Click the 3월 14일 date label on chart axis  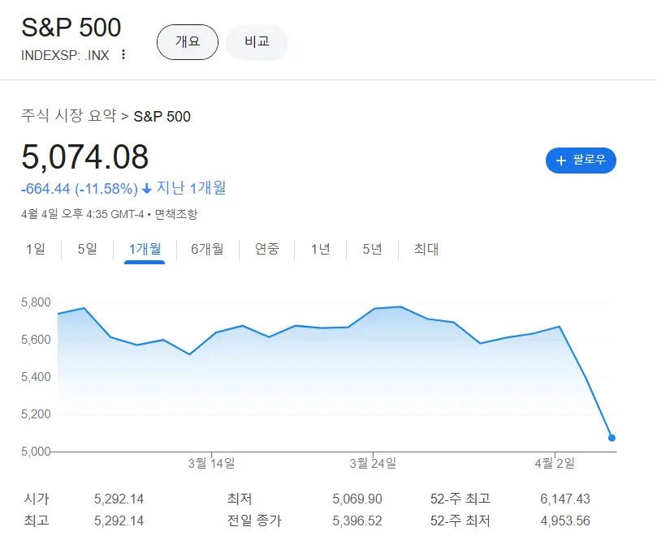pos(211,463)
